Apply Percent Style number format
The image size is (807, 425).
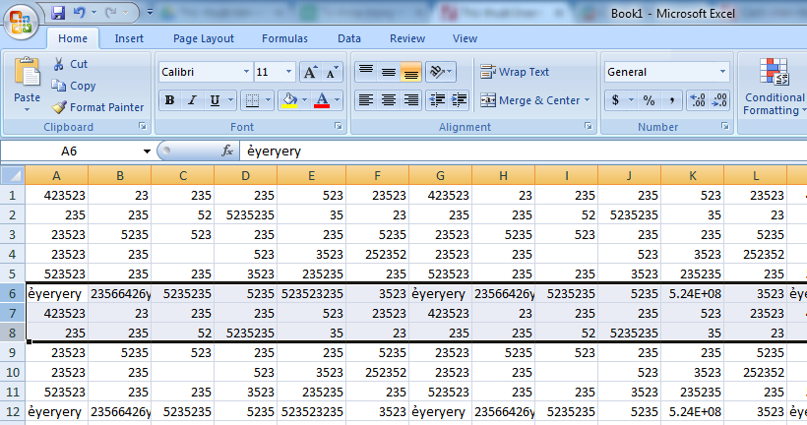click(649, 100)
